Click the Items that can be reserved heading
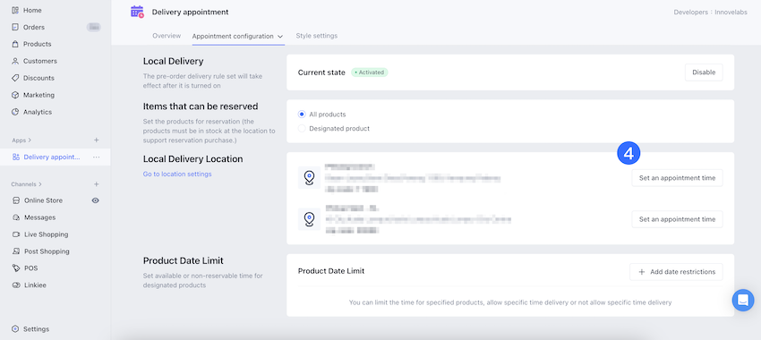The height and width of the screenshot is (340, 761). [201, 106]
